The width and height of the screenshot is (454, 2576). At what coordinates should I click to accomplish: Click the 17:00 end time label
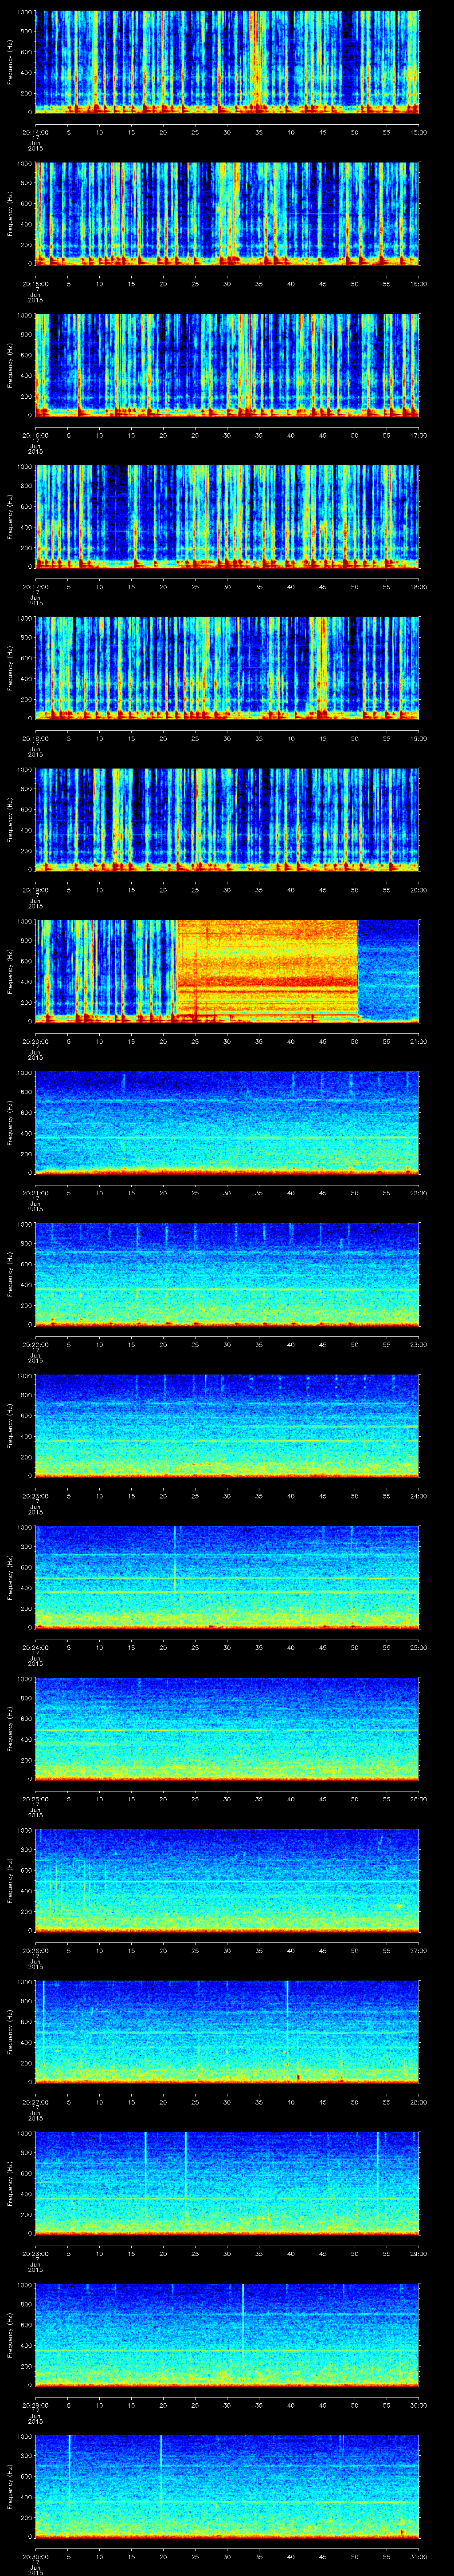(419, 436)
